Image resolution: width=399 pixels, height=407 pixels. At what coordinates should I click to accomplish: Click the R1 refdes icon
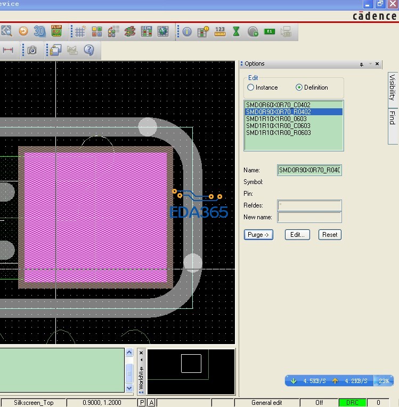(x=269, y=32)
